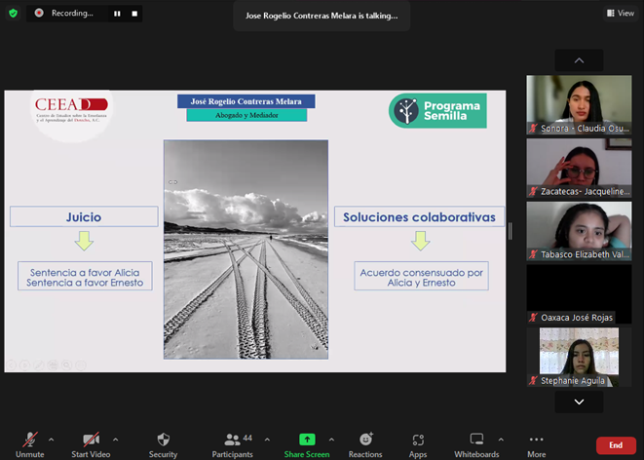Click the beach tire tracks photo
Screen dimensions: 644x460
tap(246, 249)
